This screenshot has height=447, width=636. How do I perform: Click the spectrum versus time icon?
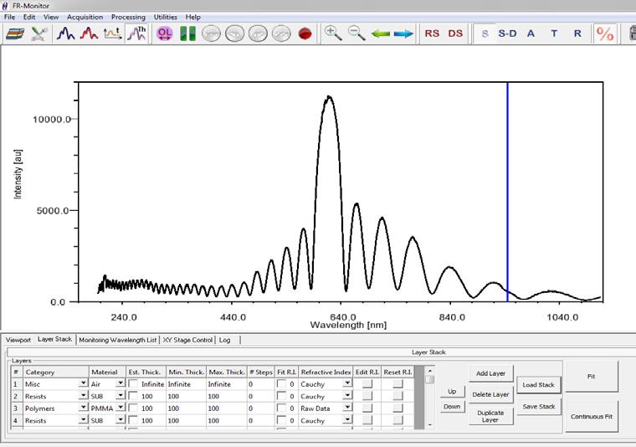[112, 33]
